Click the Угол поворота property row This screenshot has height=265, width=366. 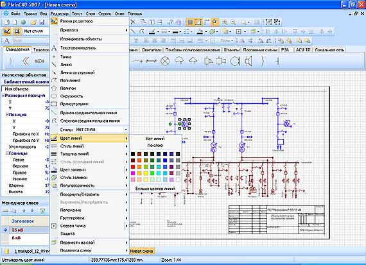[25, 147]
